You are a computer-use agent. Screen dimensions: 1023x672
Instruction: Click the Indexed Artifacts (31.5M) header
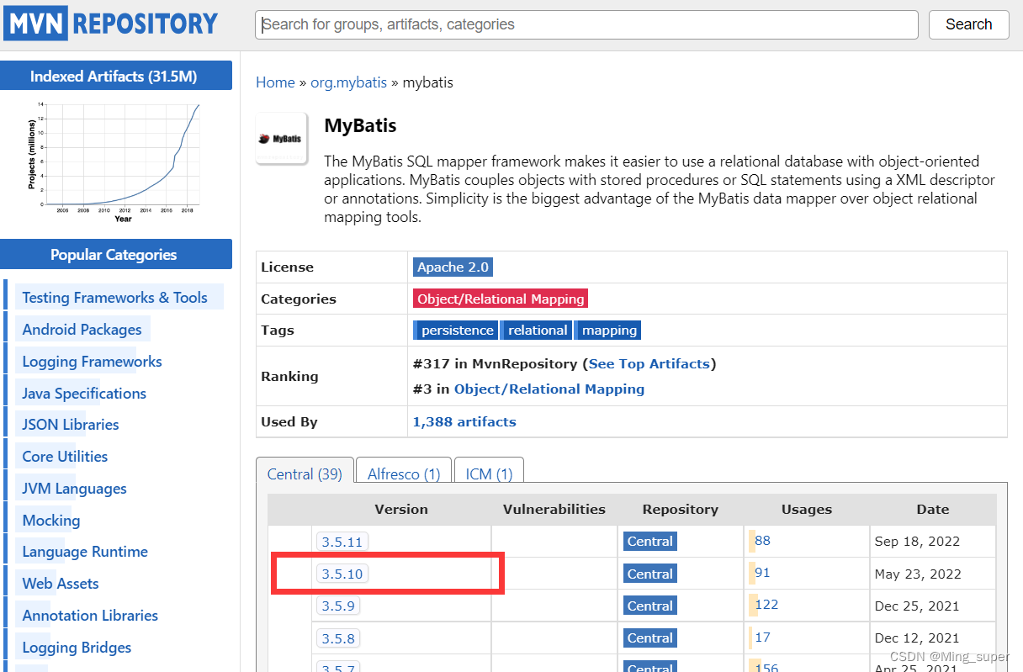116,76
